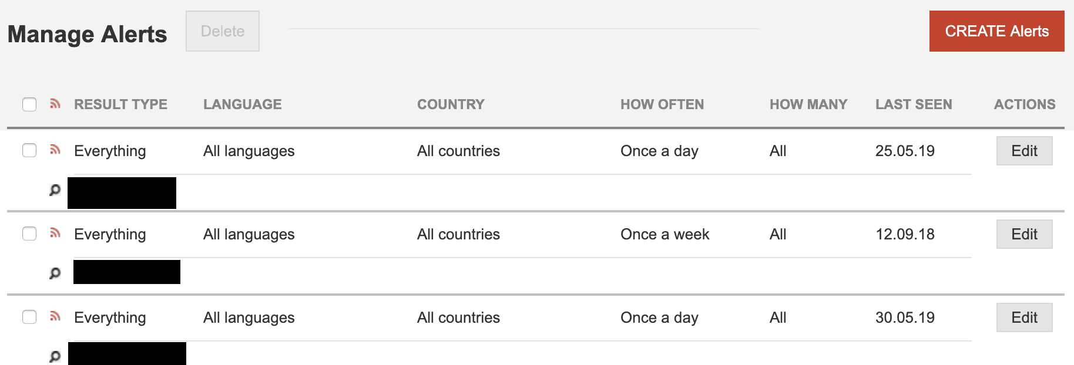Click search magnifier icon under first alert

click(x=55, y=190)
